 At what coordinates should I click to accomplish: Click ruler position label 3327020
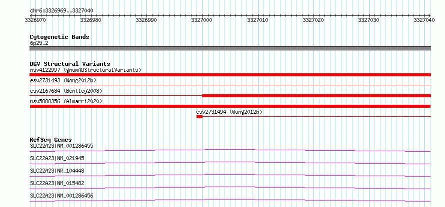point(313,20)
